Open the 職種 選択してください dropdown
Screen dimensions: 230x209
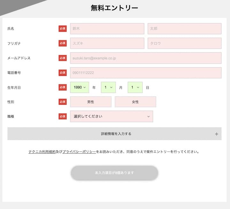point(111,117)
